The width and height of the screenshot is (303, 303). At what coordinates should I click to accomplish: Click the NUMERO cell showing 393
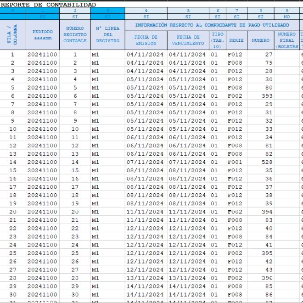point(260,96)
